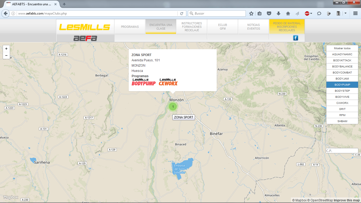361x203 pixels.
Task: Filter map by RPM program
Action: coord(342,115)
